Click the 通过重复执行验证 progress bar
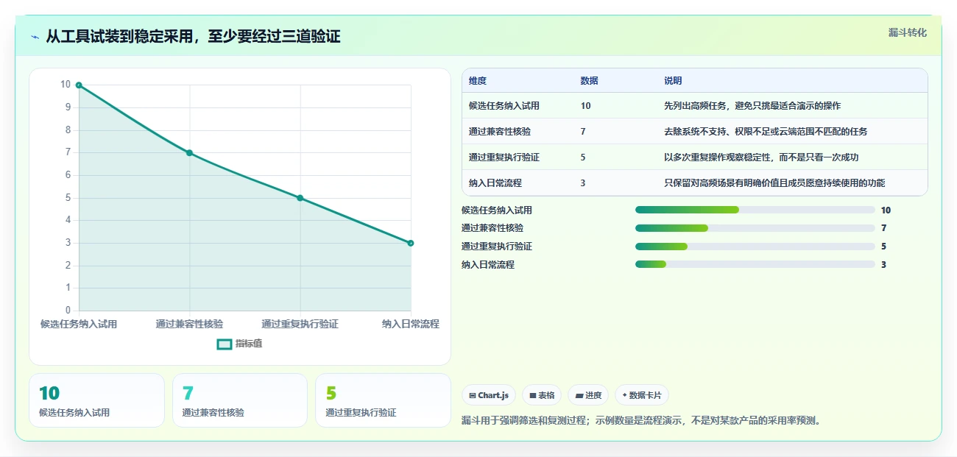Image resolution: width=957 pixels, height=457 pixels. [x=755, y=247]
